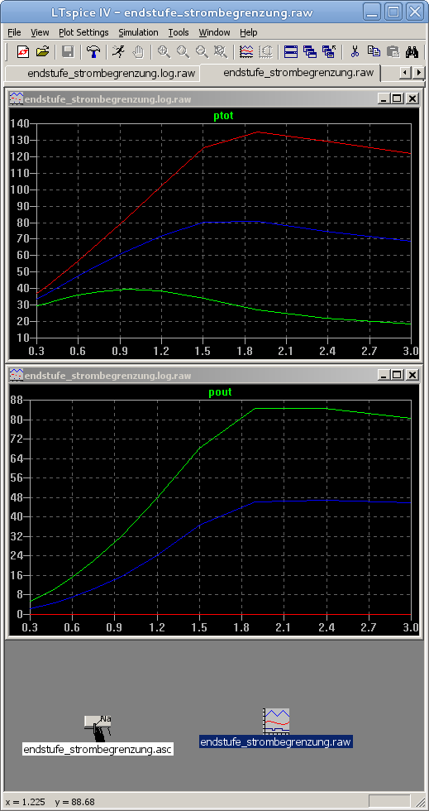The image size is (429, 811).
Task: Click the Cut scissors icon
Action: [355, 51]
